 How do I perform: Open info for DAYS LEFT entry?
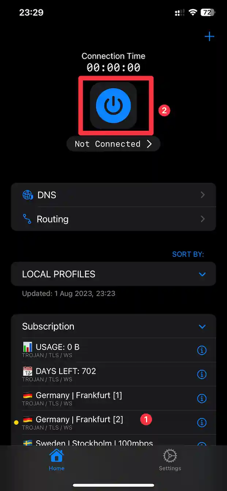[202, 374]
